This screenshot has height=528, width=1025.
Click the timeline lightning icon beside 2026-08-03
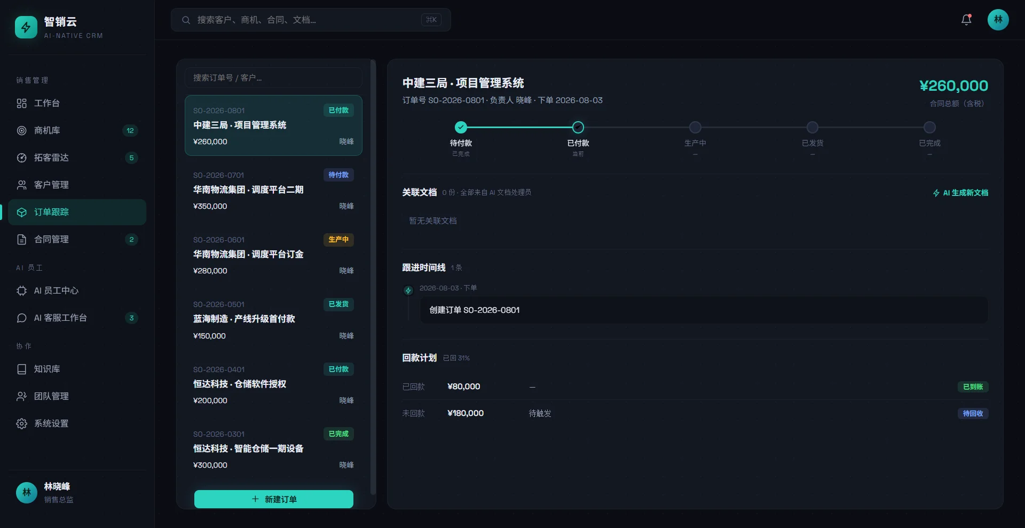[x=408, y=290]
